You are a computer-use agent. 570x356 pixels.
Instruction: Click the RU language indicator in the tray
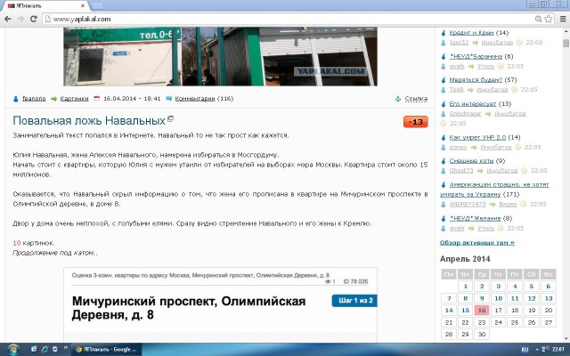pyautogui.click(x=525, y=350)
